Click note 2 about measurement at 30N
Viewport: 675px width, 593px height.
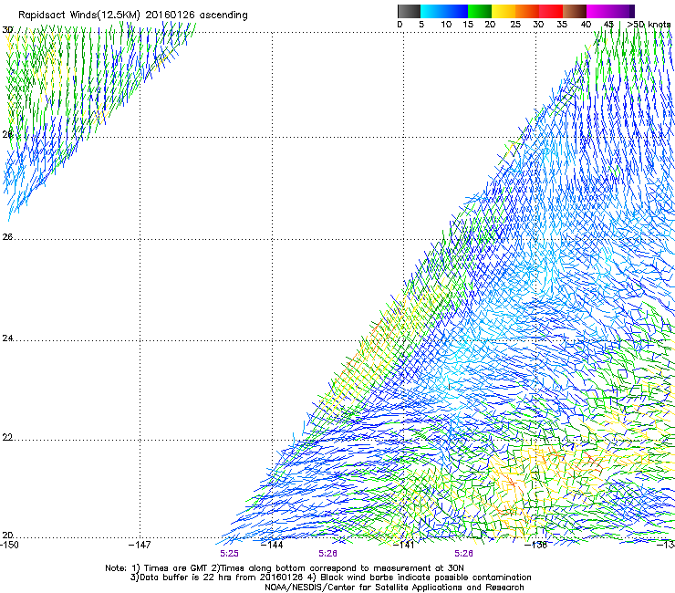[337, 568]
